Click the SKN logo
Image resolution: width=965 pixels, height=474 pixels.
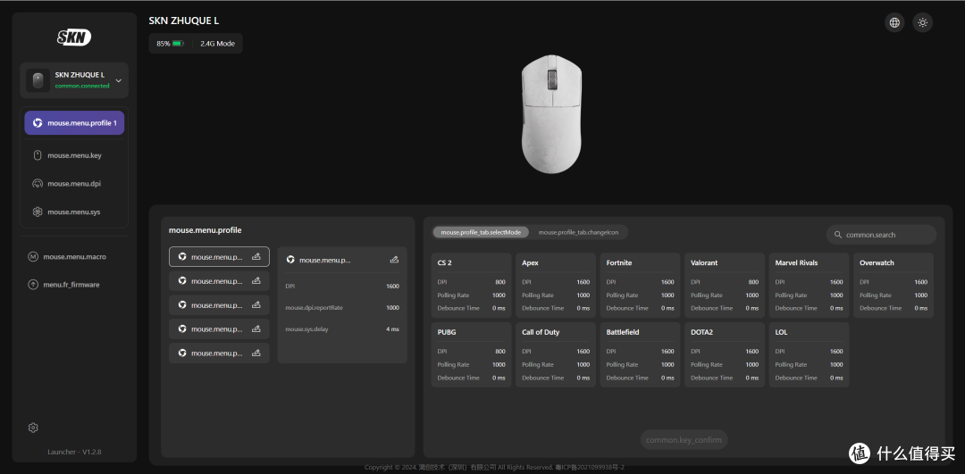pyautogui.click(x=74, y=37)
